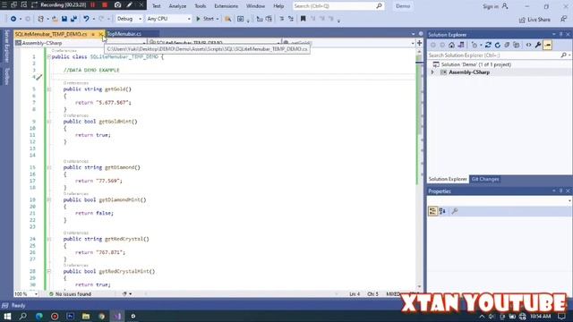Click the split editor button above scrollbar
The image size is (573, 322).
[419, 44]
